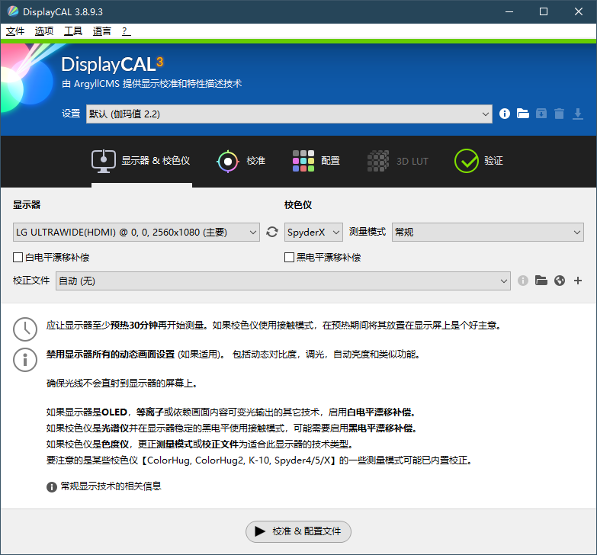
Task: Switch to 验证 tab
Action: pos(479,161)
